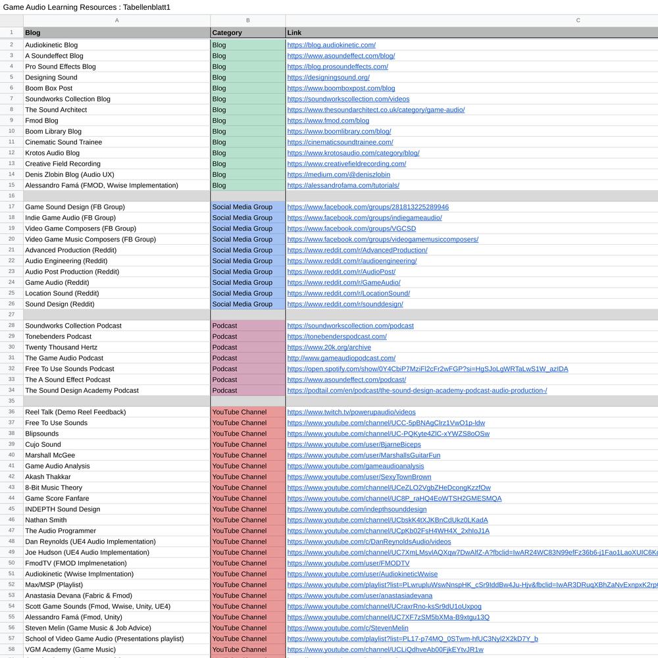Open the medium.com/@deniszlobin link
Viewport: 658px width, 658px height.
(x=339, y=174)
